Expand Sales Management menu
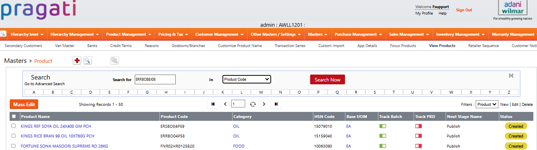 [409, 34]
